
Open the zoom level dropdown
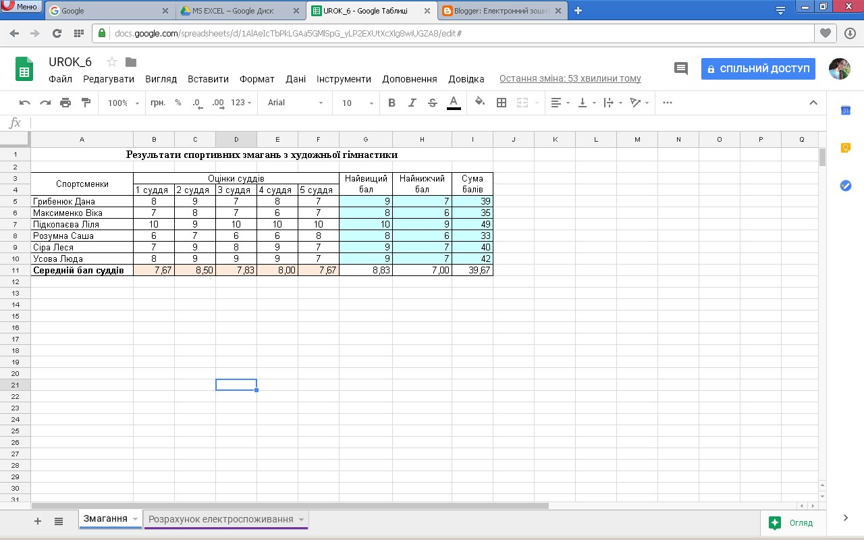[x=123, y=103]
